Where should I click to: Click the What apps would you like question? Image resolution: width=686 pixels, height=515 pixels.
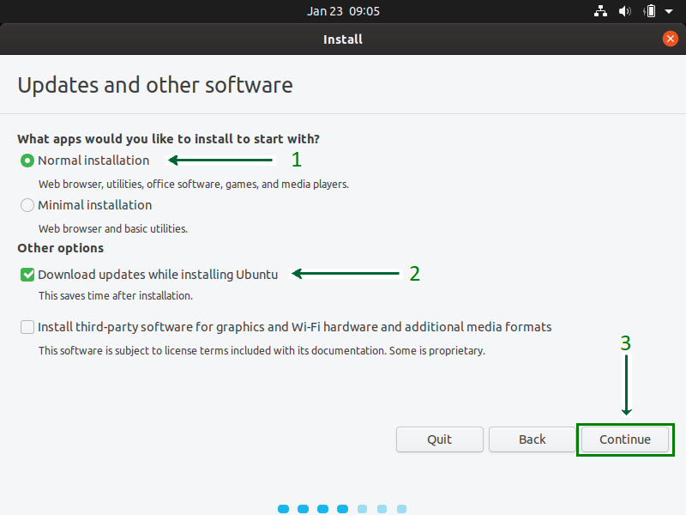point(168,139)
